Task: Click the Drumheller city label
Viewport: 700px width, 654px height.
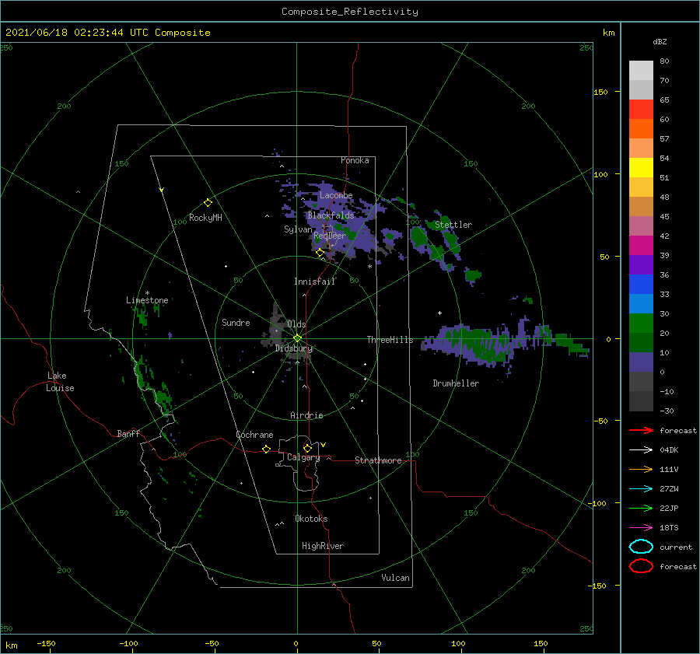Action: pos(456,383)
